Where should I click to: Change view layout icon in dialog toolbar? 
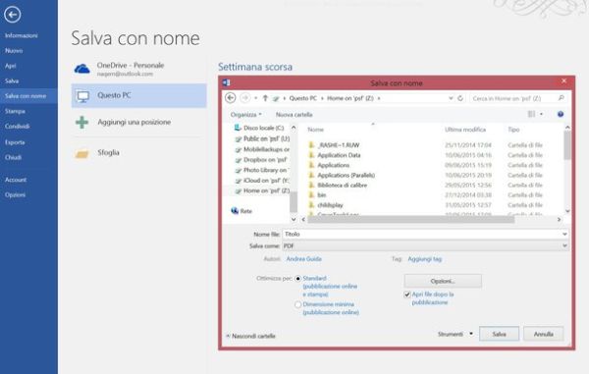[531, 114]
